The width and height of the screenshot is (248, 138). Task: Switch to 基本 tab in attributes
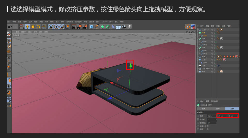coord(204,109)
